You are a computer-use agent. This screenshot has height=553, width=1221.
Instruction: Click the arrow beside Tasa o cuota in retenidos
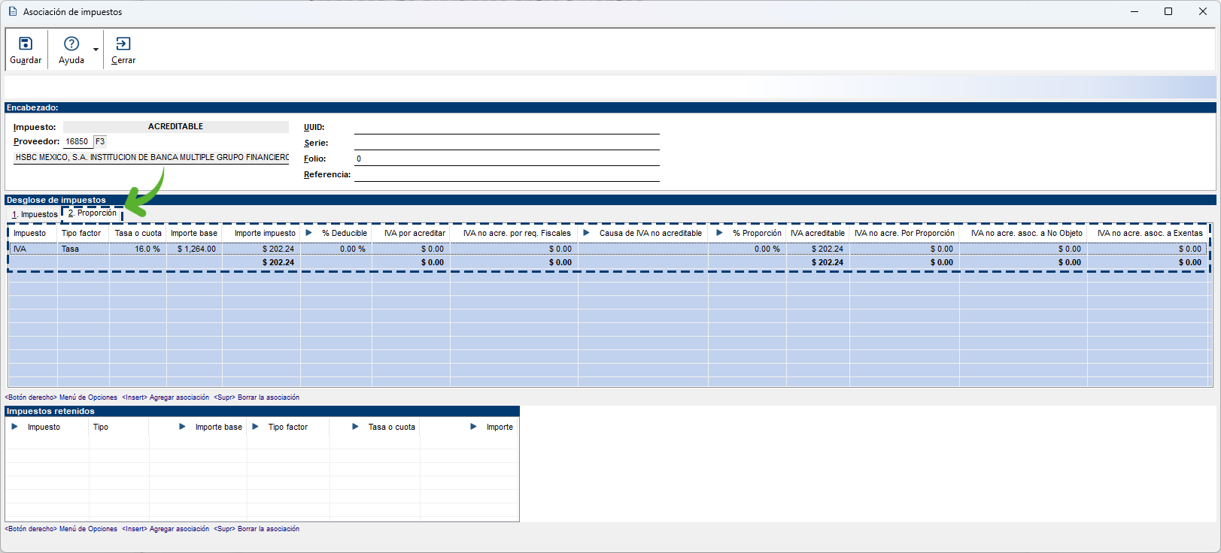(355, 427)
